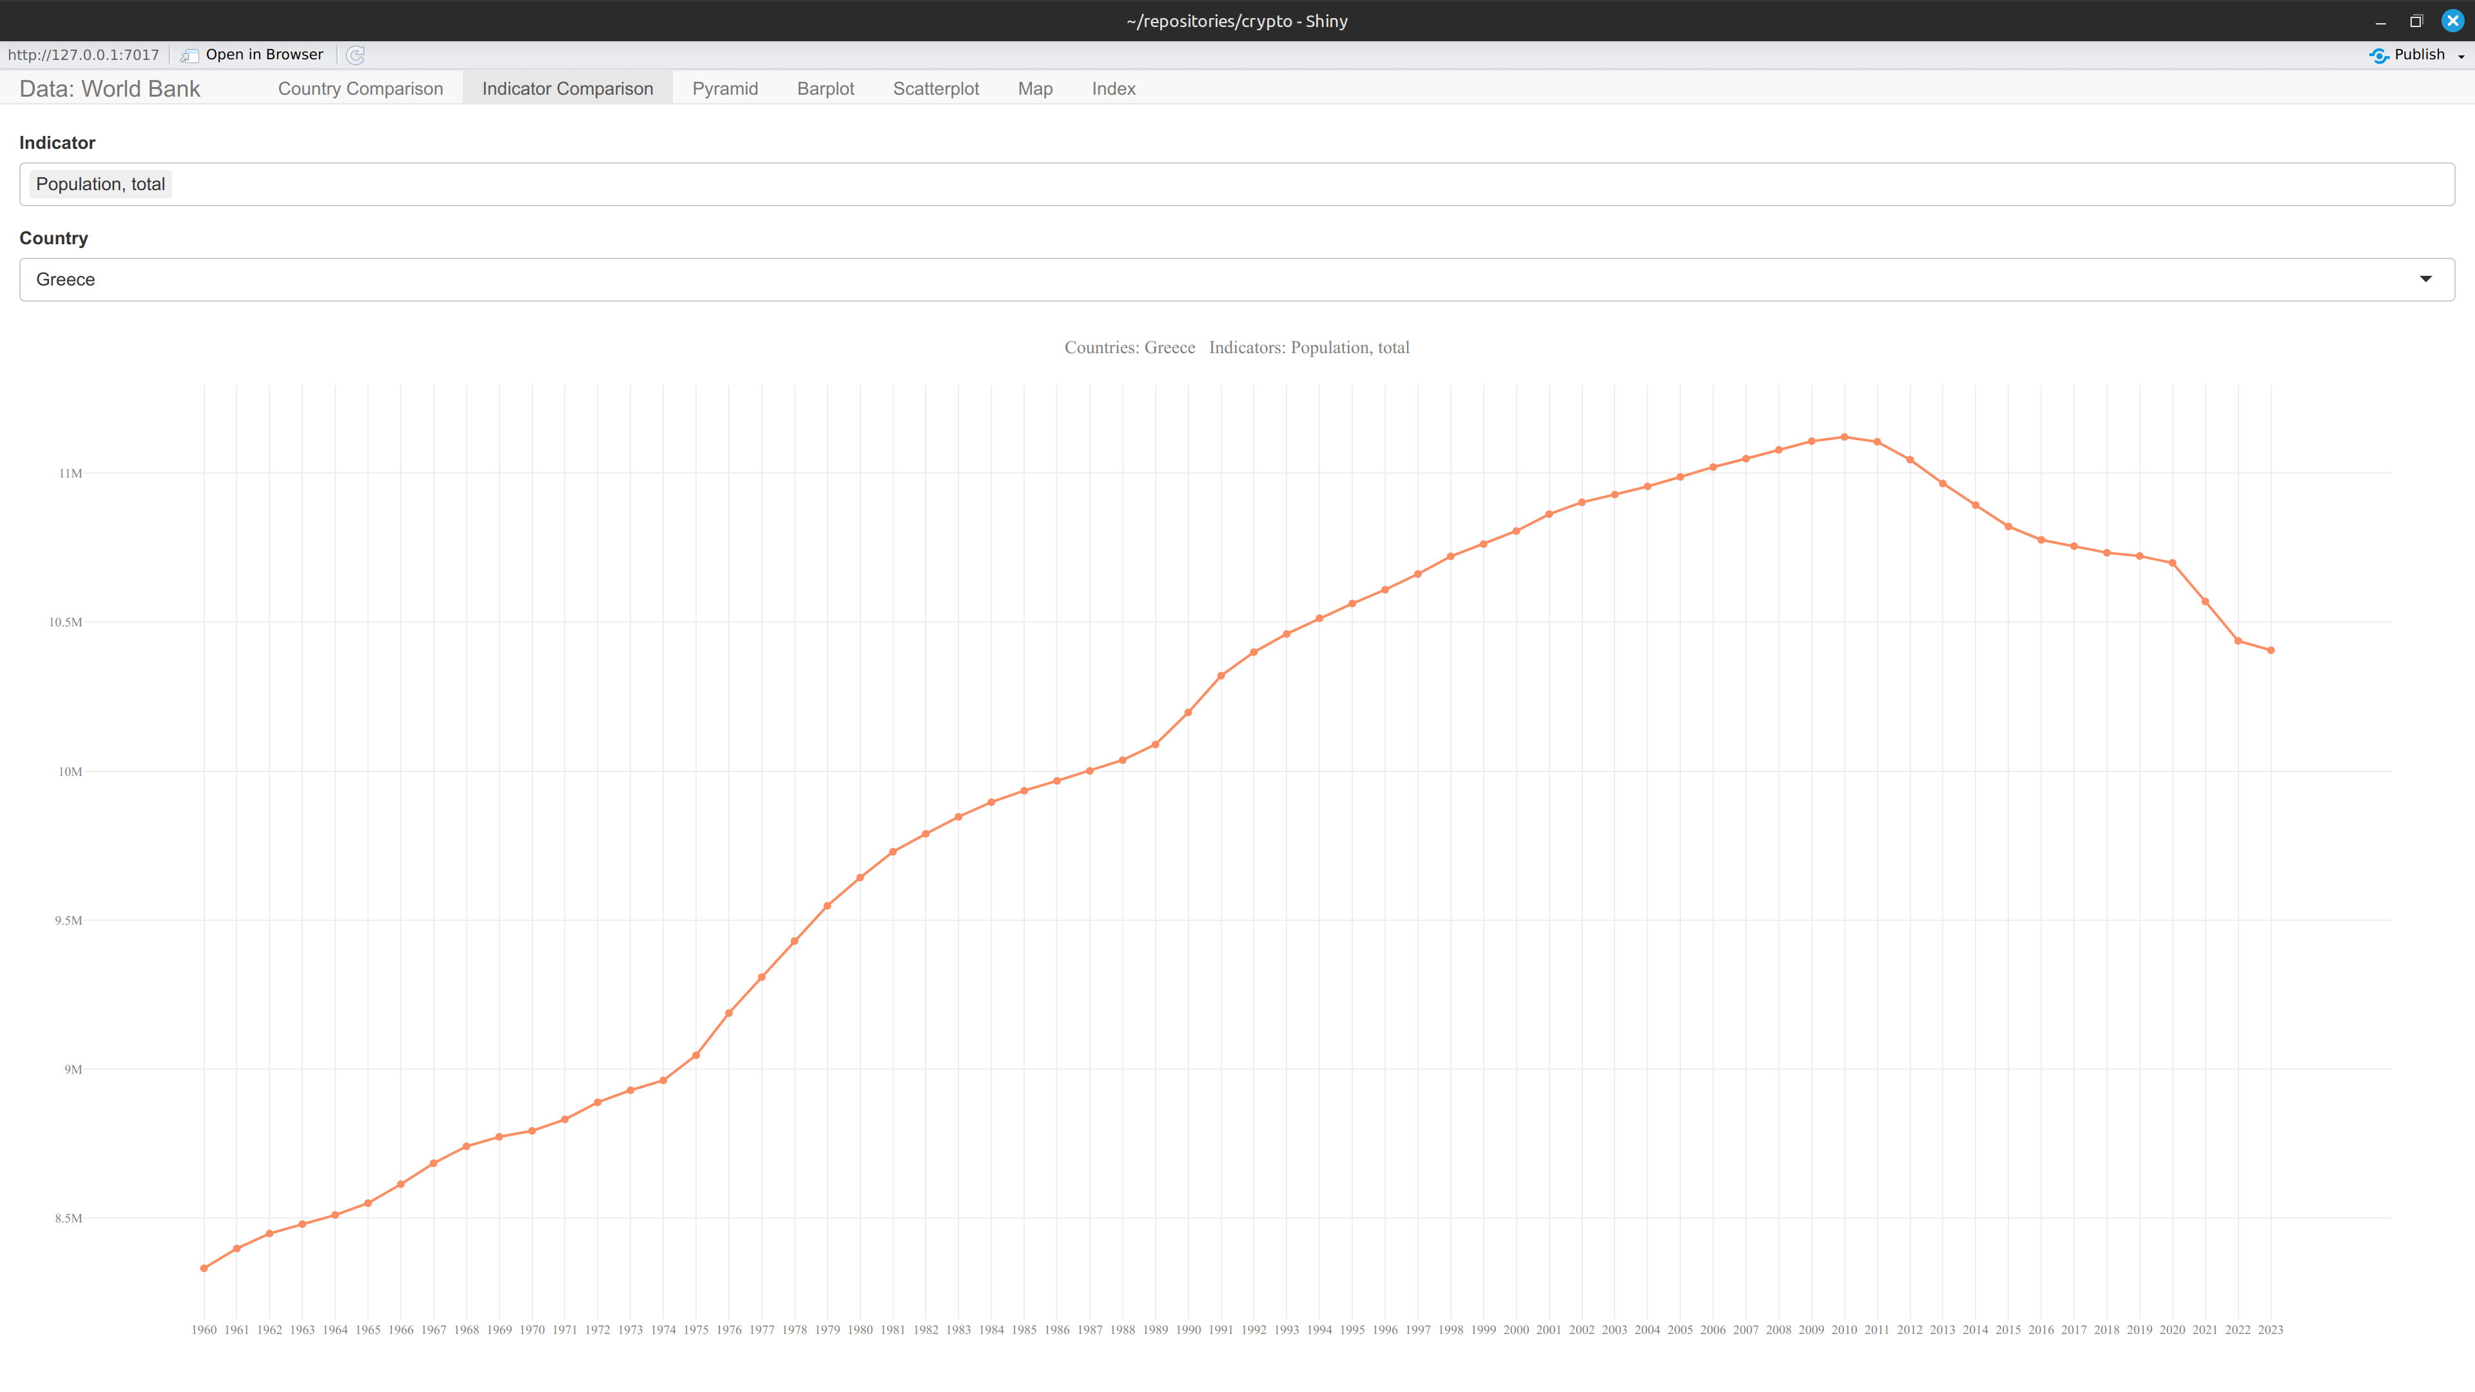This screenshot has width=2475, height=1392.
Task: Click the Open in Browser icon
Action: pyautogui.click(x=189, y=55)
